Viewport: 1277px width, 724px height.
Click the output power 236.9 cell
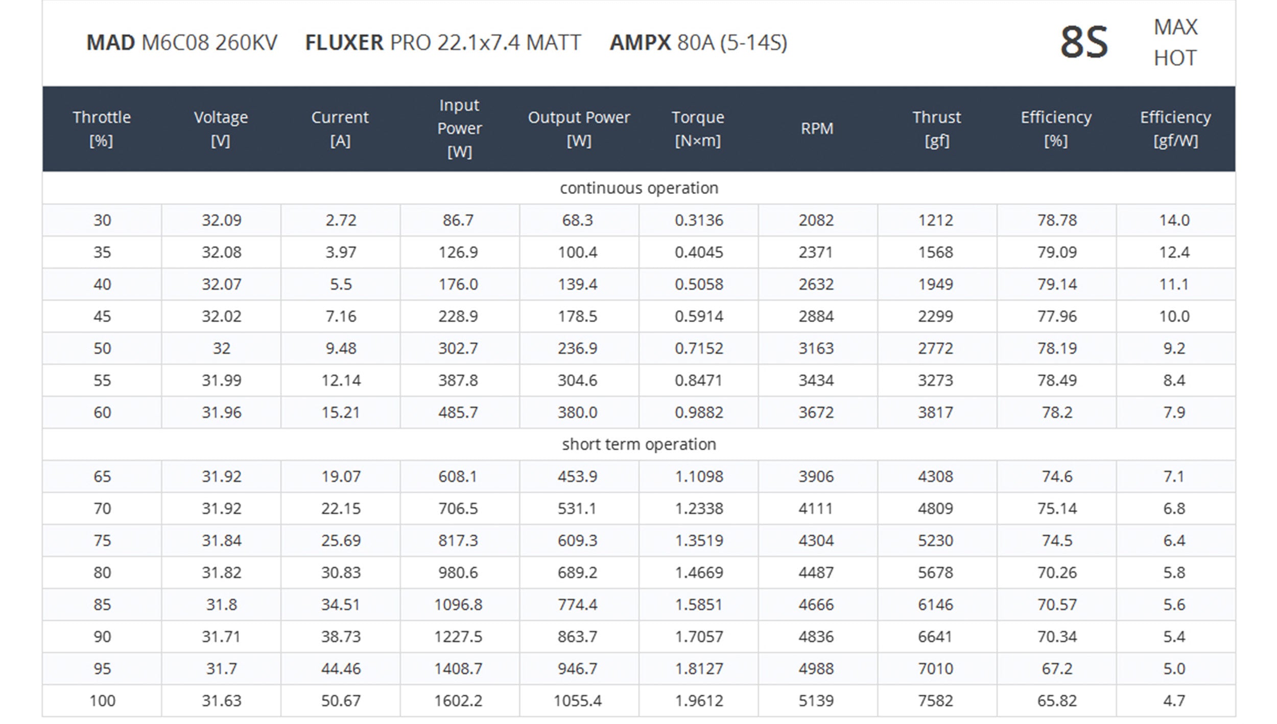[x=577, y=348]
